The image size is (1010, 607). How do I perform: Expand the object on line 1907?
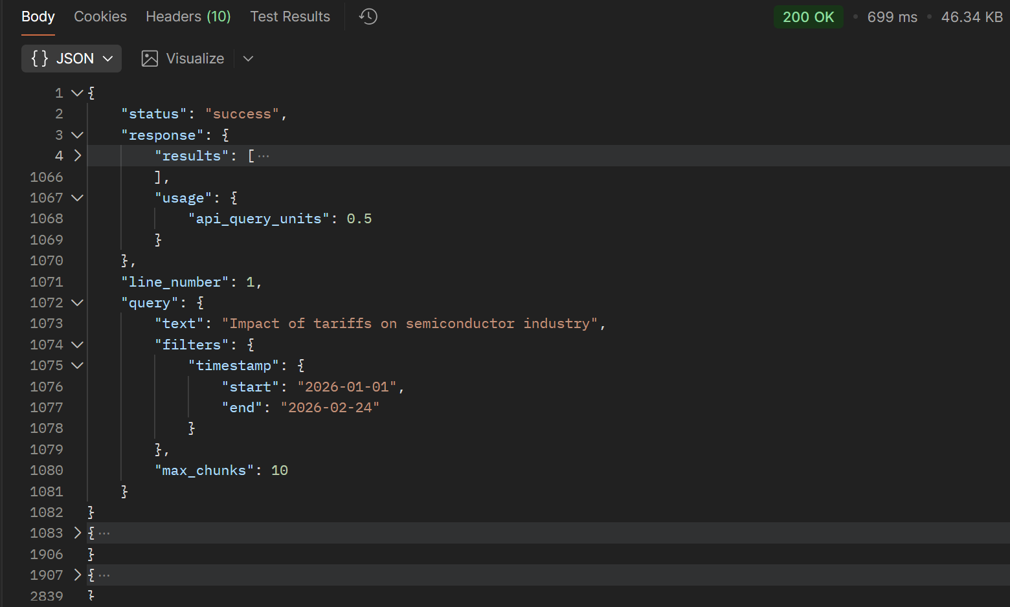coord(77,575)
